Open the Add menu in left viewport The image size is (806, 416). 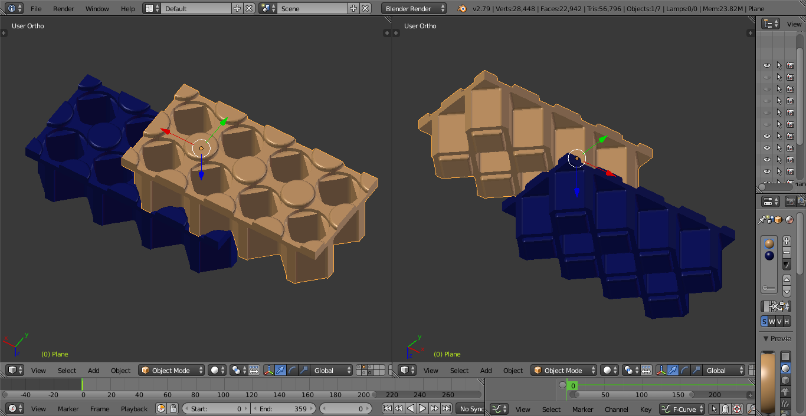pos(94,371)
